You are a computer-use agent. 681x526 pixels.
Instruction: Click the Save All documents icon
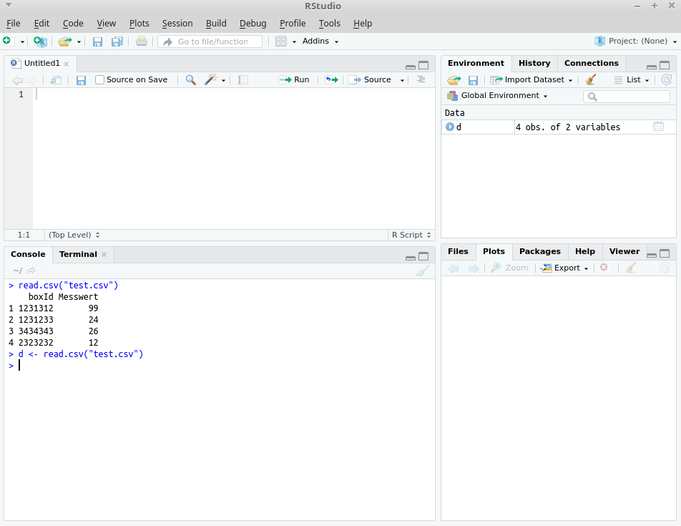point(117,42)
